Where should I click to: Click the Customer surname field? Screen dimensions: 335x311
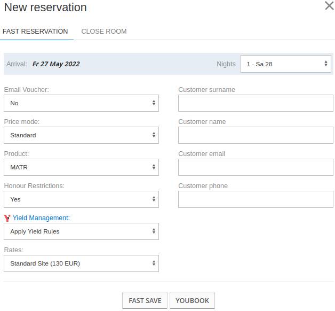point(256,103)
